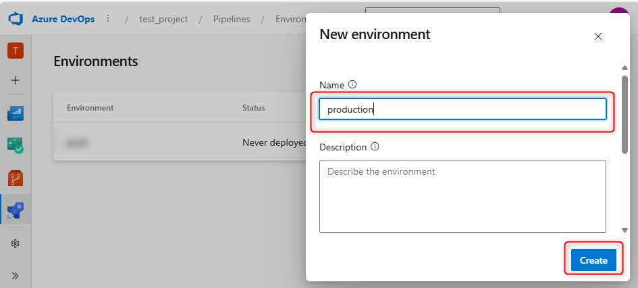Screen dimensions: 638x288
Task: Open the project tile marked T in sidebar
Action: 16,51
